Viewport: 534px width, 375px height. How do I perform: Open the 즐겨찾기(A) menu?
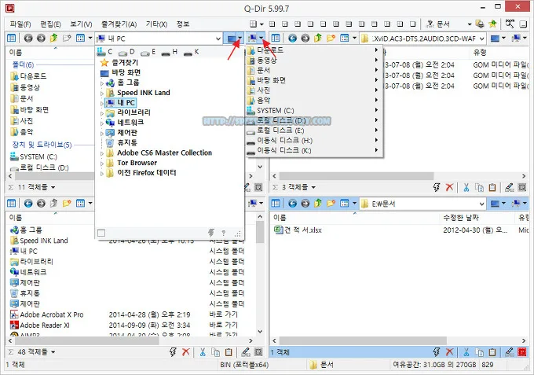(x=119, y=24)
